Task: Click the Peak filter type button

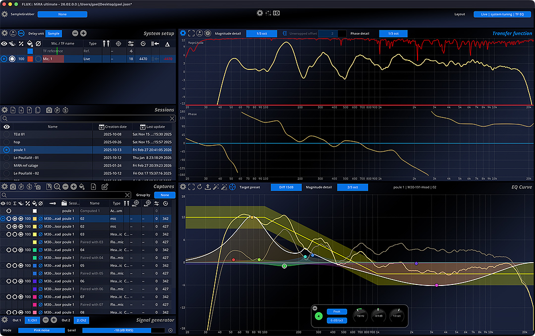Action: [x=336, y=312]
